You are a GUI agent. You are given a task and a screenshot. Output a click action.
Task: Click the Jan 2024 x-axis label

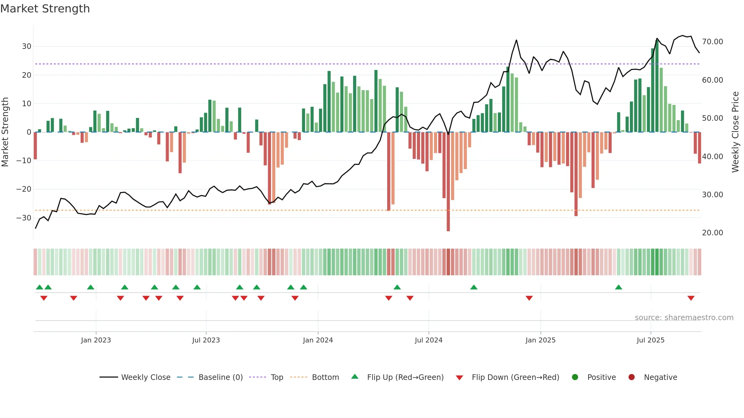(318, 340)
